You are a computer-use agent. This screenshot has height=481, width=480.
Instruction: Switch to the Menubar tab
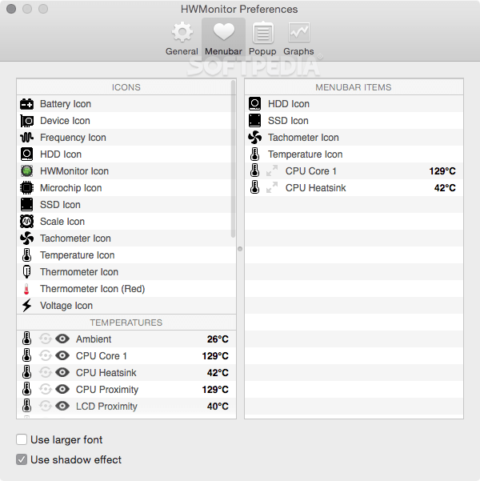click(223, 38)
